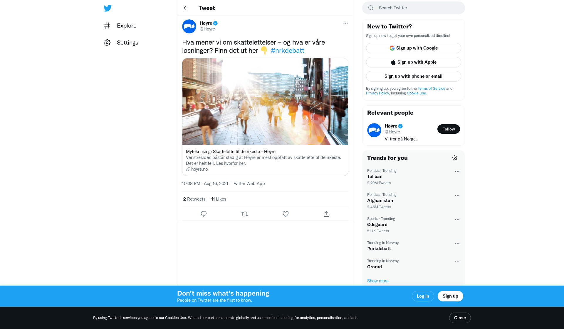Screen dimensions: 564x329
Task: Open the Taliban trend
Action: click(x=414, y=177)
